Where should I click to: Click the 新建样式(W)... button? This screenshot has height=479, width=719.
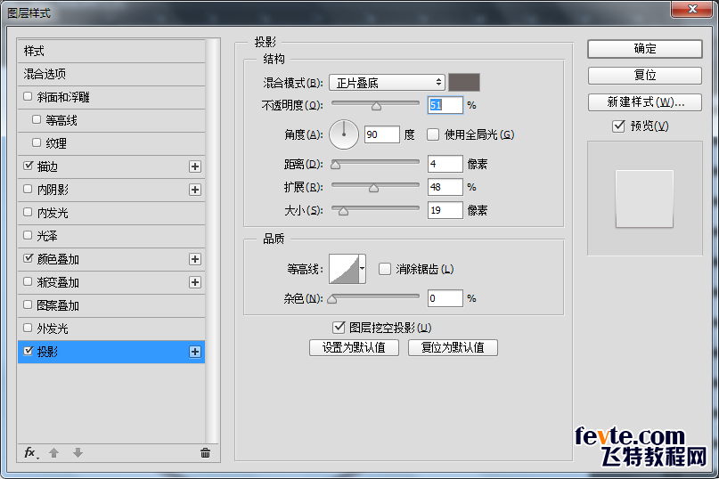pyautogui.click(x=645, y=102)
